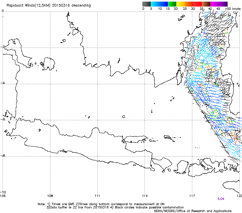Click the '114' longitude axis label
Viewport: 242px width, 213px height.
[145, 196]
